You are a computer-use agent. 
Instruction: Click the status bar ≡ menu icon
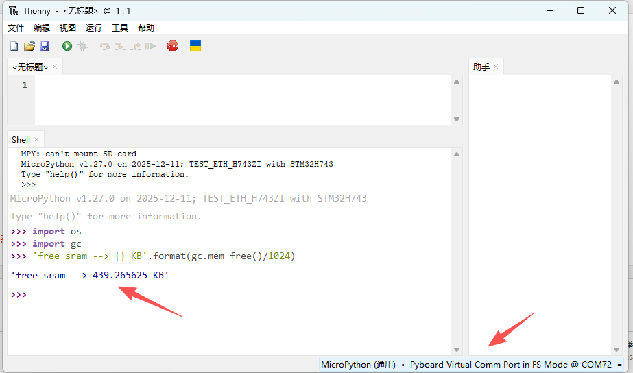point(620,365)
